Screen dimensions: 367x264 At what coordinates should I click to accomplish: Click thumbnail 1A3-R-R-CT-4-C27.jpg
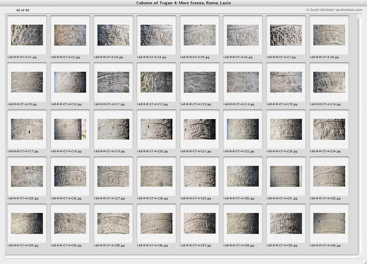[113, 176]
